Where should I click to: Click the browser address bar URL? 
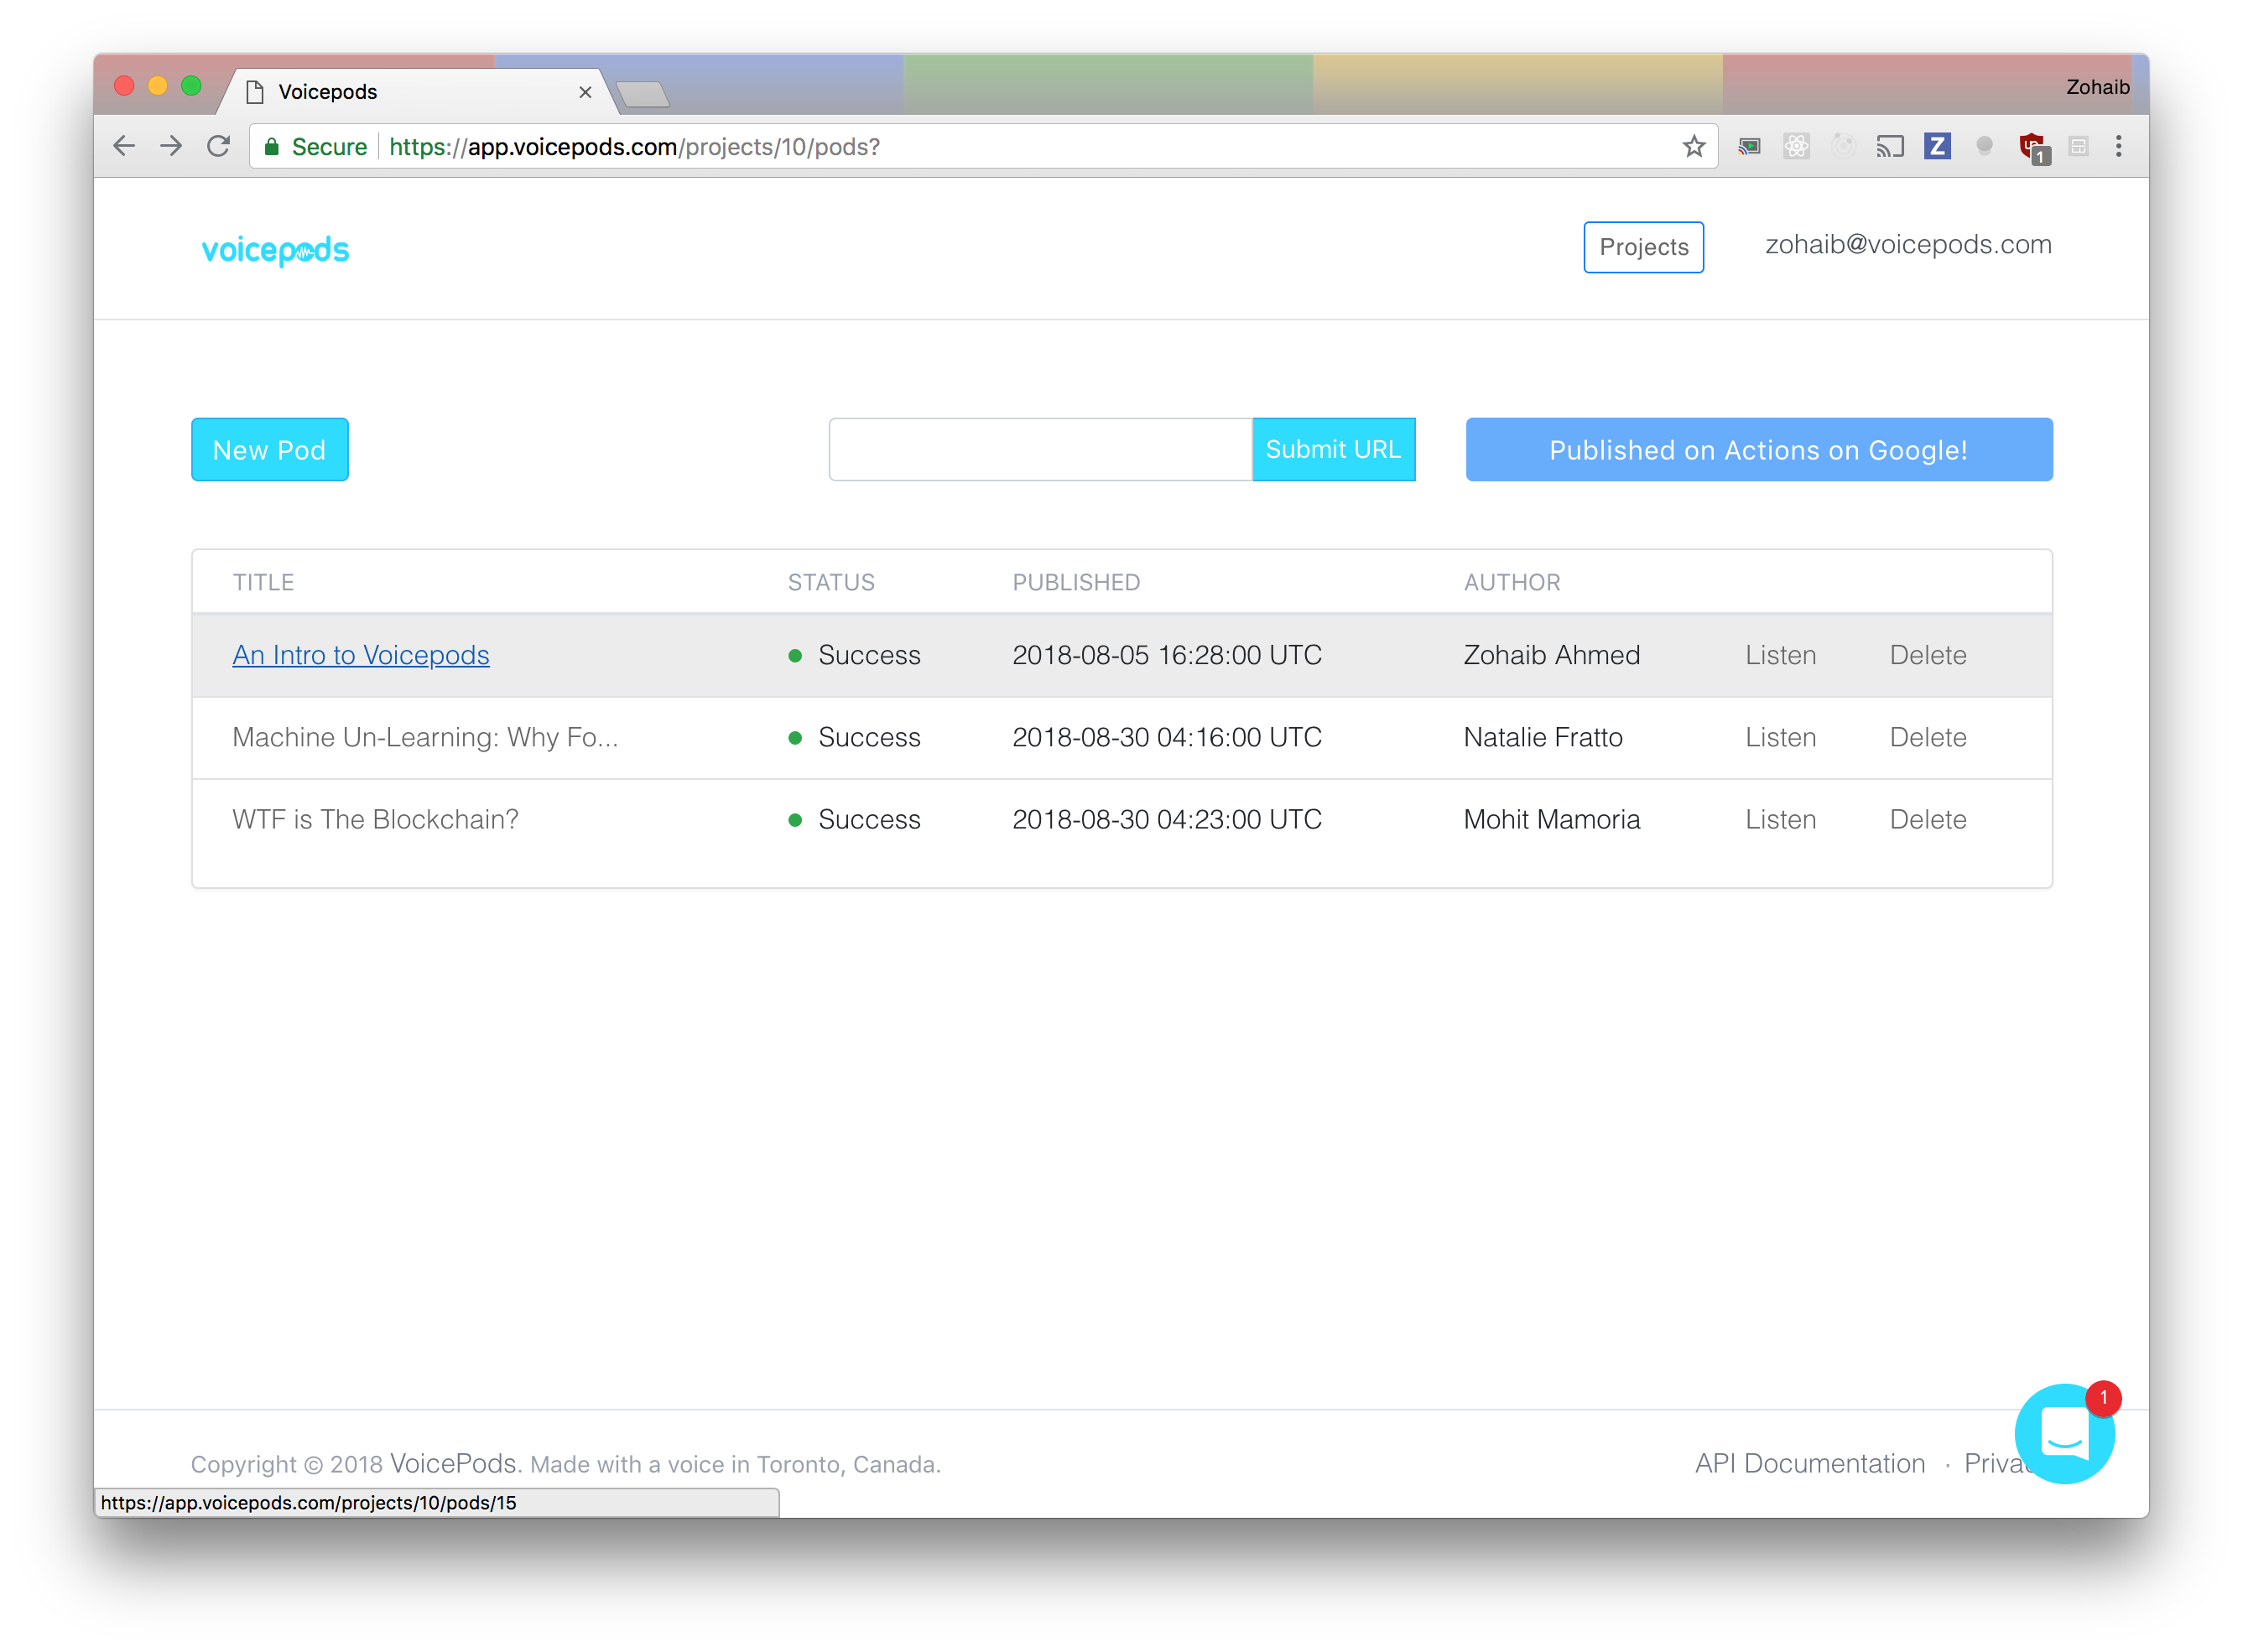(634, 147)
